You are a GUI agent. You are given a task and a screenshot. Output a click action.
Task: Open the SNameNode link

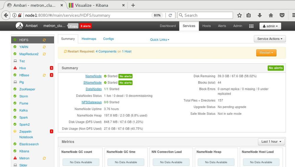92,83
